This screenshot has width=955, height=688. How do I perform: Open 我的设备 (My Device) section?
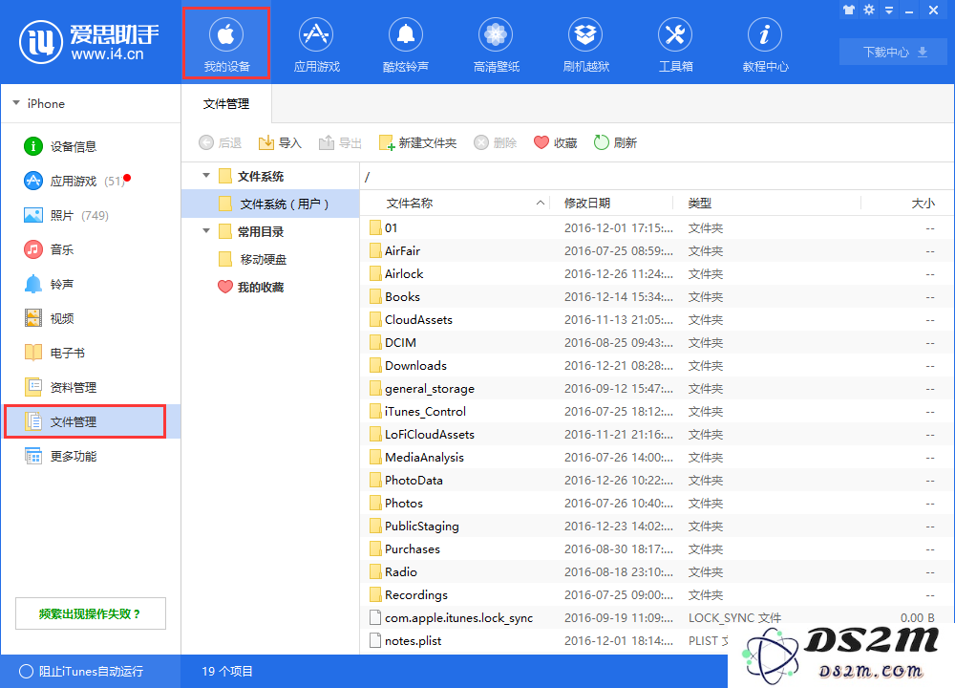click(x=226, y=43)
